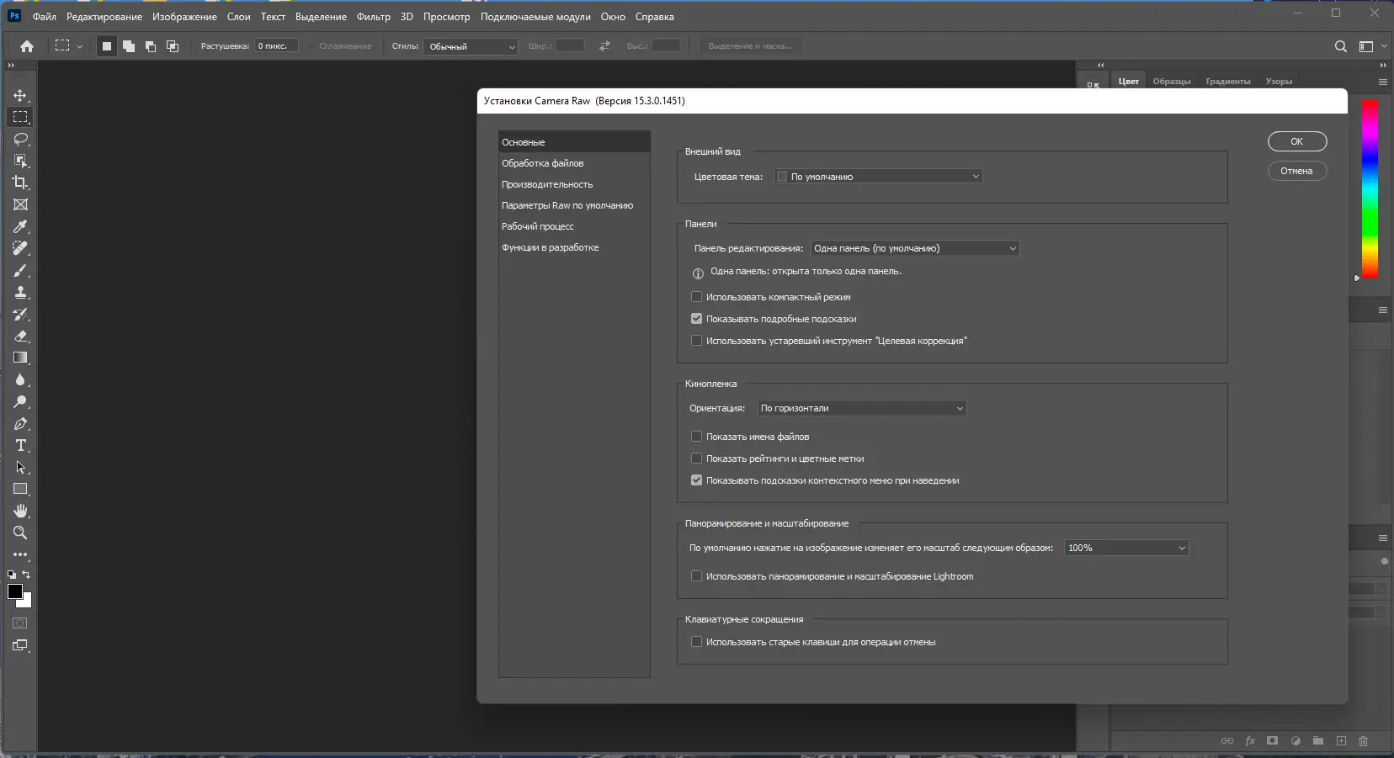
Task: Check 'Показать имена файлов'
Action: (x=696, y=437)
